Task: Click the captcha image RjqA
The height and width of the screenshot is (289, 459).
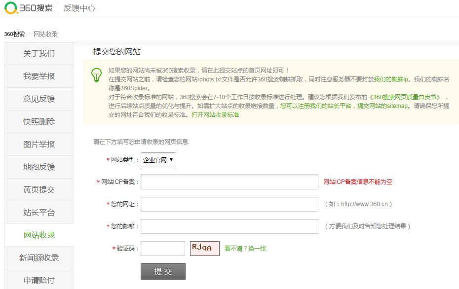Action: pos(204,249)
